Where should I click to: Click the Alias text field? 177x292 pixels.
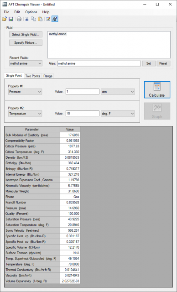point(99,63)
